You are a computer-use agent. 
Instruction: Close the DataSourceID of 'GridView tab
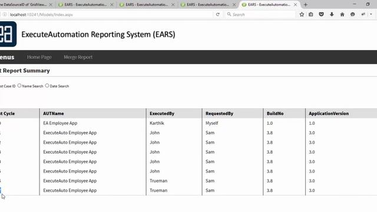click(51, 5)
